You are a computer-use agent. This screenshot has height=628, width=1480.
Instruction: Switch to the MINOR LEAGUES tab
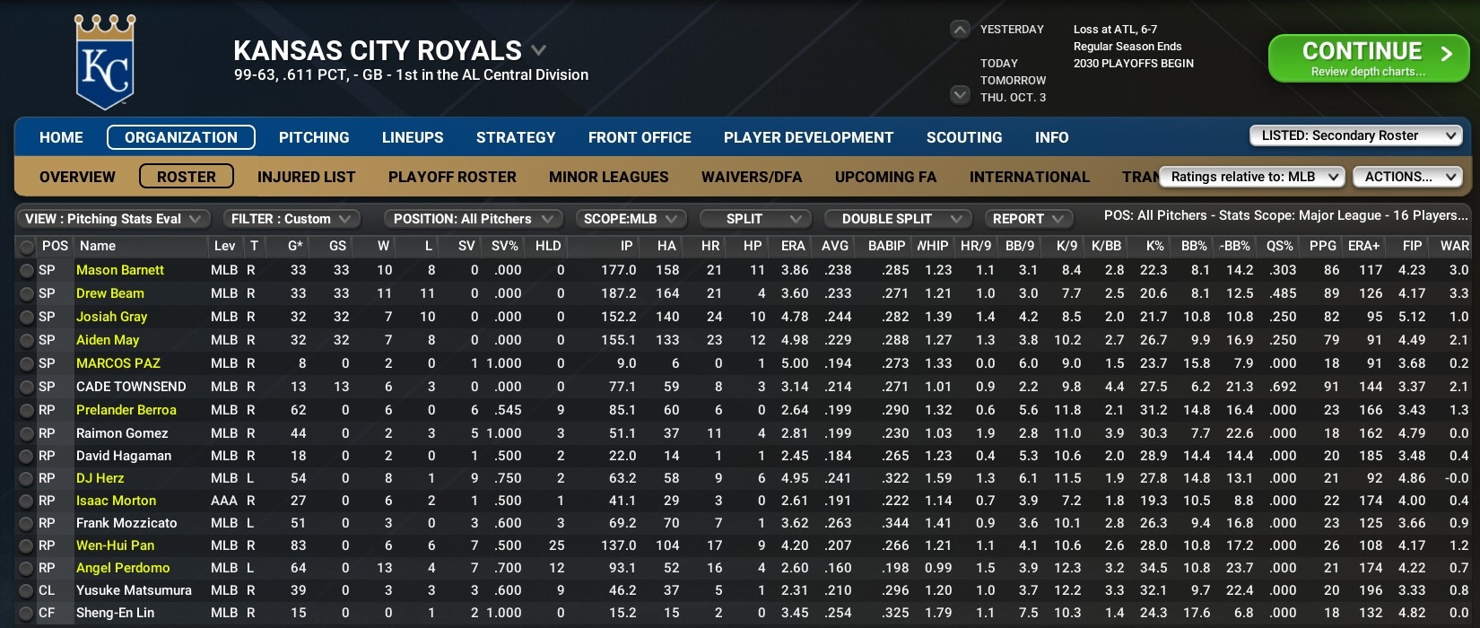tap(609, 177)
